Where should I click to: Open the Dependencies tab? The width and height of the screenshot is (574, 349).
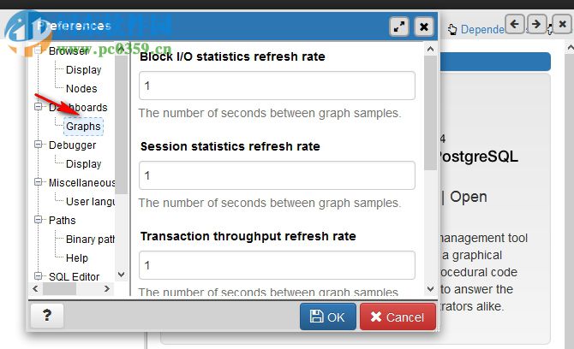[488, 29]
